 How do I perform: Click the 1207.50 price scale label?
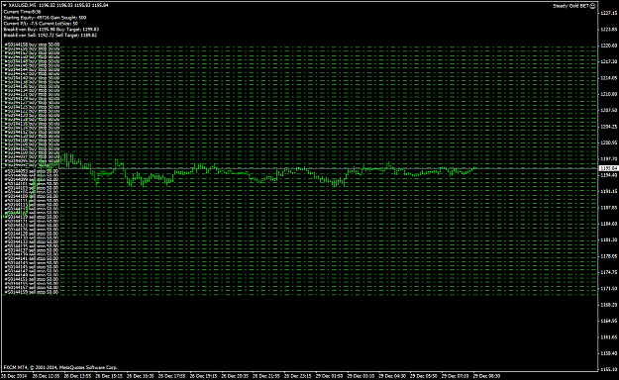point(609,110)
